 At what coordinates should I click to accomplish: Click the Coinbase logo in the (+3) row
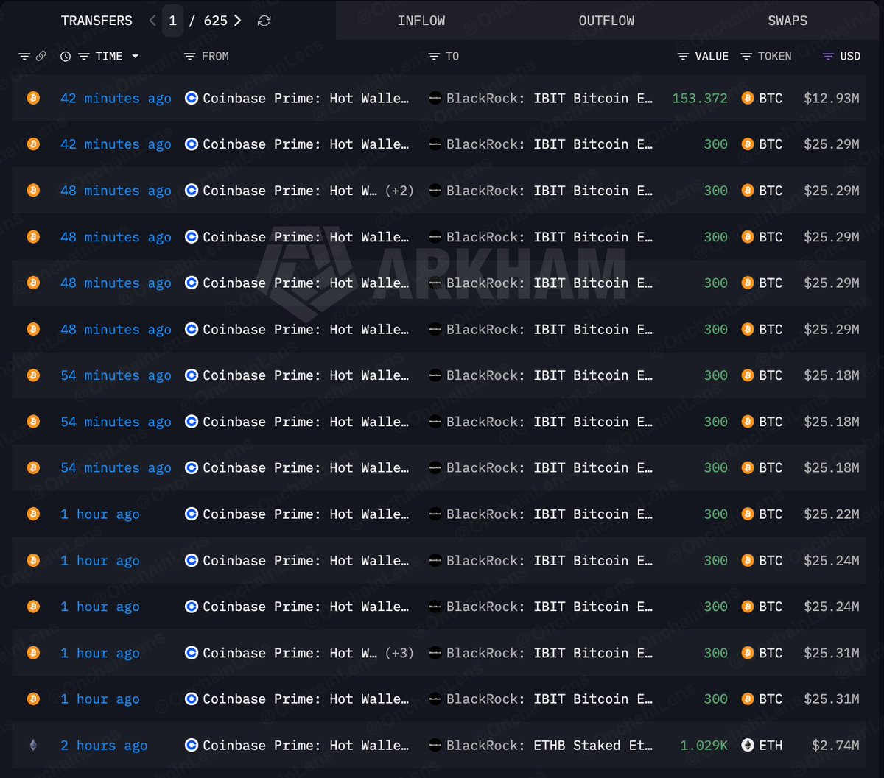point(192,653)
